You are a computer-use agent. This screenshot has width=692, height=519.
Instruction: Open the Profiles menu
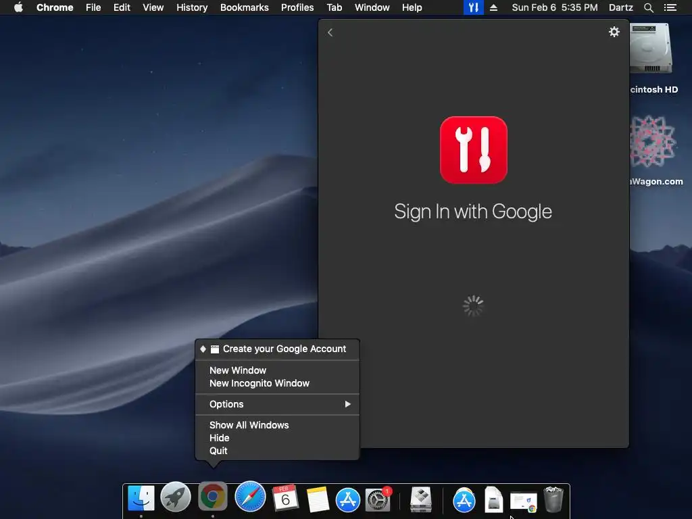pyautogui.click(x=297, y=7)
